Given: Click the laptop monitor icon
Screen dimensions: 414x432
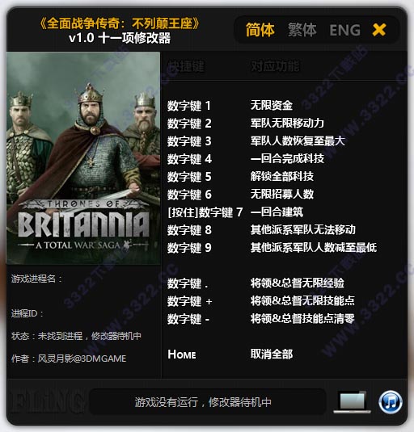Looking at the screenshot, I should [x=353, y=402].
